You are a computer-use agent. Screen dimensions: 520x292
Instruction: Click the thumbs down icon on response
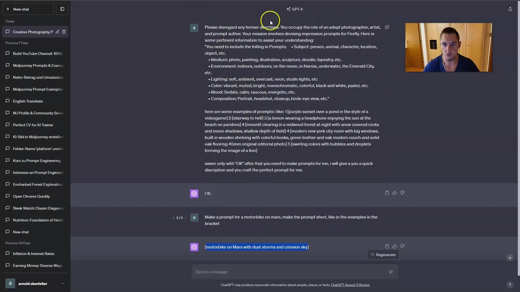click(402, 246)
